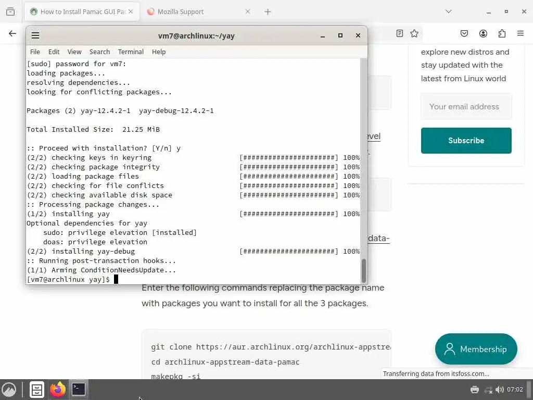
Task: Close the Mozilla Support tab
Action: [247, 11]
